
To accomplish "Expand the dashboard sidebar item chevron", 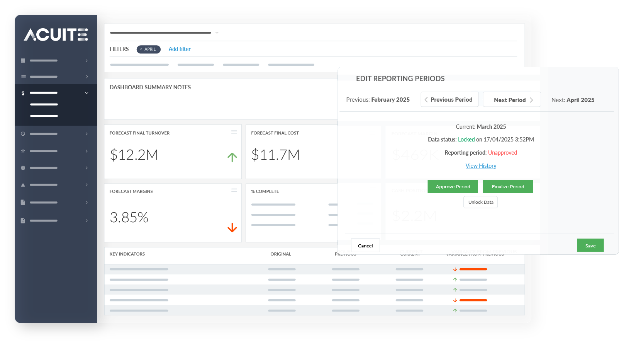I will tap(86, 61).
